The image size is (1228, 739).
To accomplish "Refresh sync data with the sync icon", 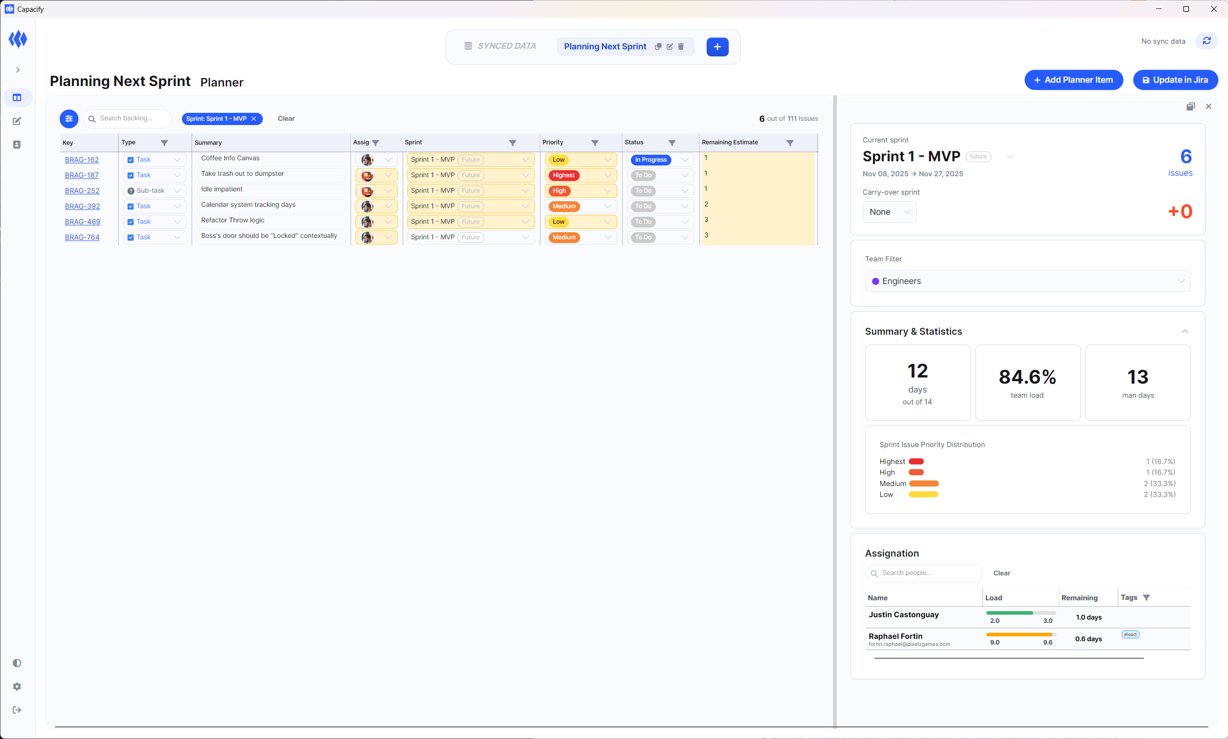I will [1206, 41].
